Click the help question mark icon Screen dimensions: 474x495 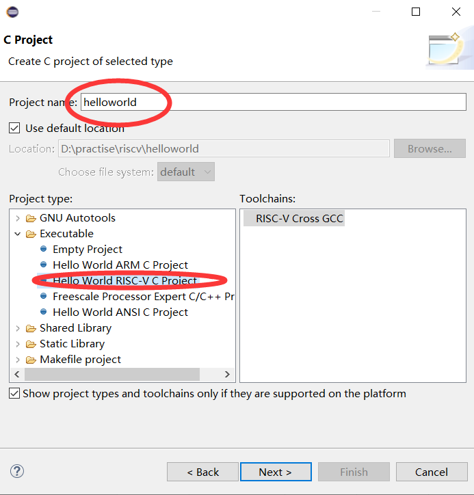tap(18, 471)
